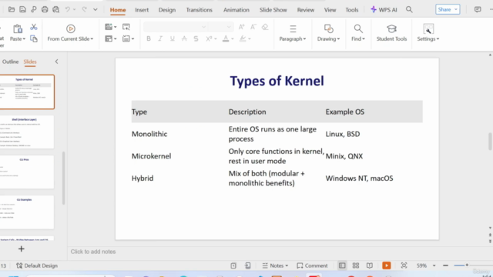Open the Insert tab
The height and width of the screenshot is (277, 493).
[142, 10]
